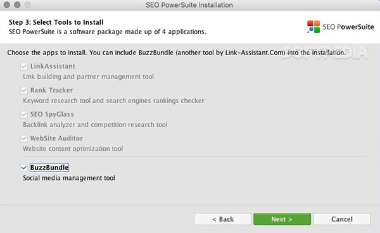Screen dimensions: 380x233
Task: Toggle the WebSite Auditor checkbox
Action: pos(24,138)
